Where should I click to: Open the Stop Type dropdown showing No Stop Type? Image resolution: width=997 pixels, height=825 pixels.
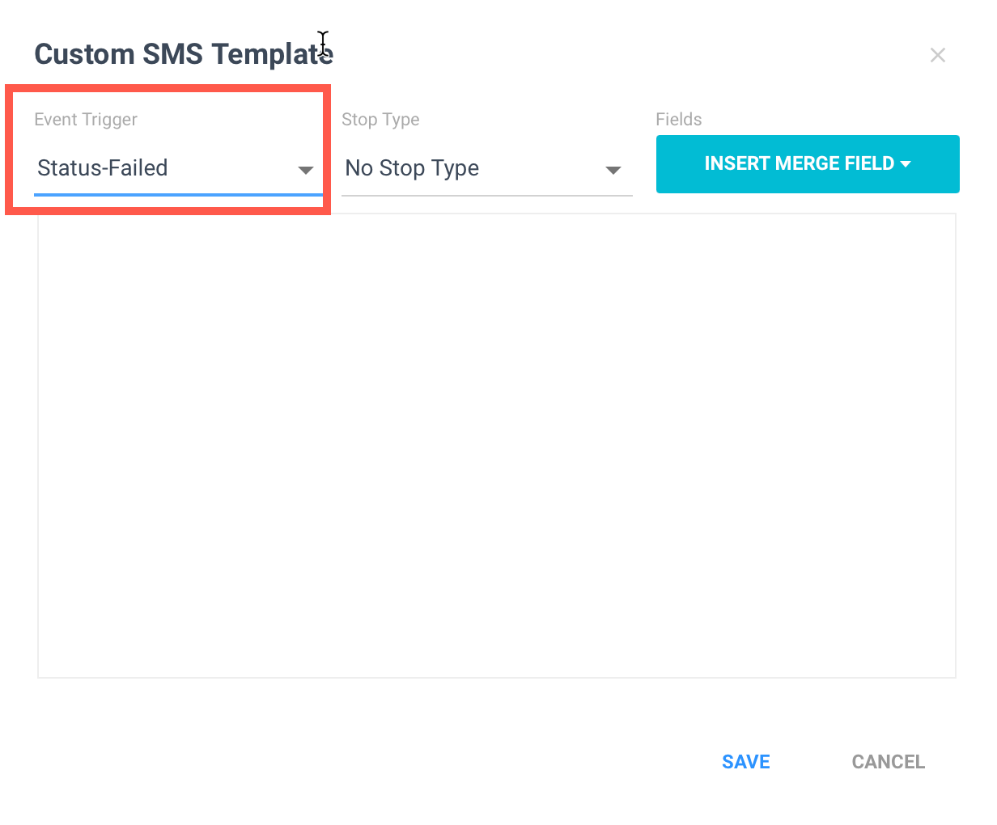(x=486, y=168)
